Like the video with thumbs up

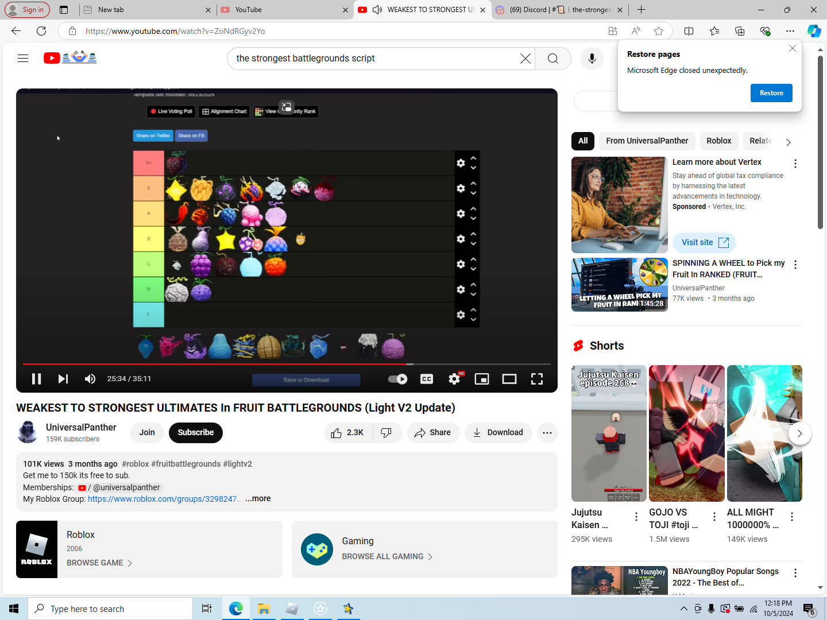348,433
